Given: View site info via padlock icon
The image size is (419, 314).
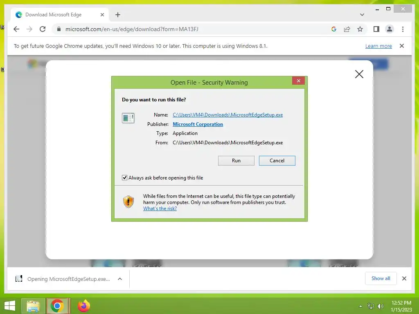Looking at the screenshot, I should click(59, 29).
